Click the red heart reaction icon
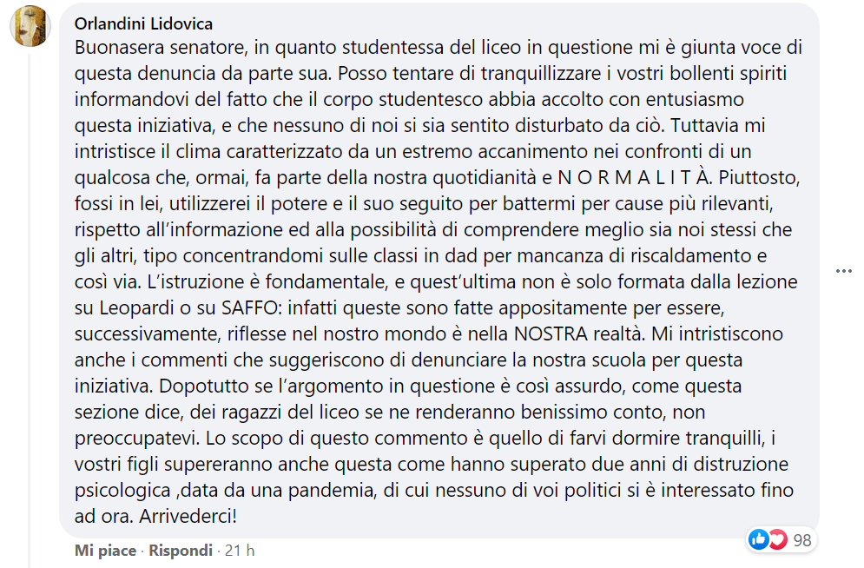 coord(777,539)
